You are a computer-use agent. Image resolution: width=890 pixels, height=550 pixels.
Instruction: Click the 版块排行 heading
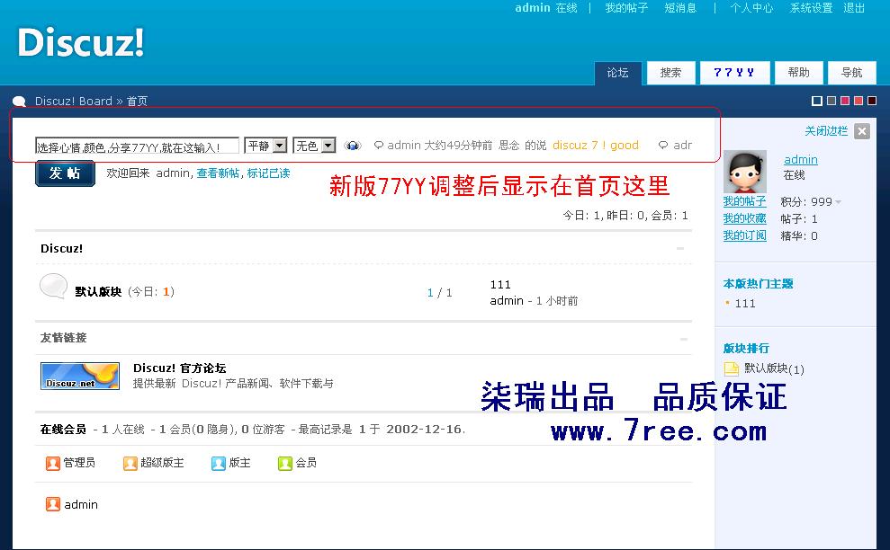pyautogui.click(x=746, y=348)
